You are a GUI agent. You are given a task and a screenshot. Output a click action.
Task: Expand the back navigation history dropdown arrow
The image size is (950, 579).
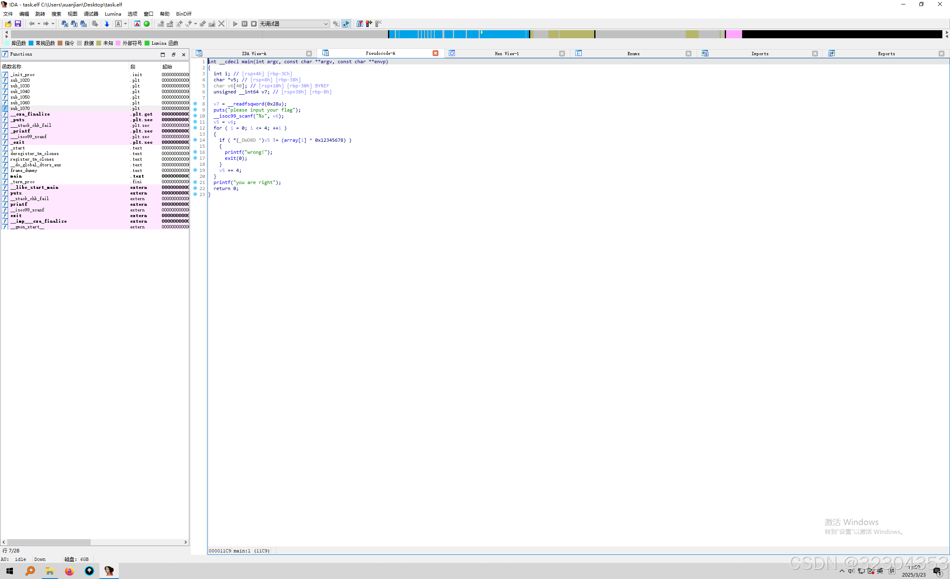point(39,24)
